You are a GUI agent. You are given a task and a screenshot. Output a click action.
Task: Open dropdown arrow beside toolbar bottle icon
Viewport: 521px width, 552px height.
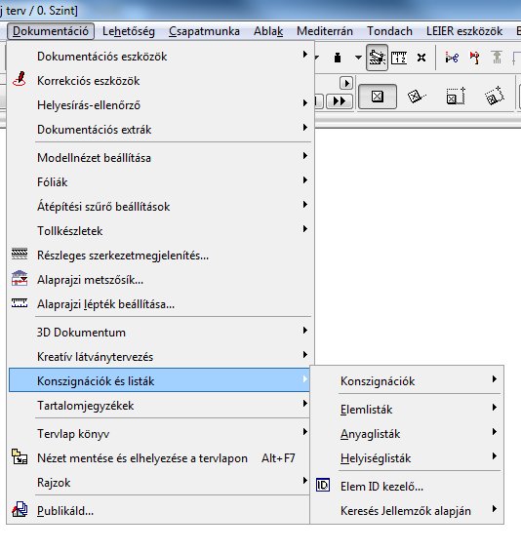[358, 57]
